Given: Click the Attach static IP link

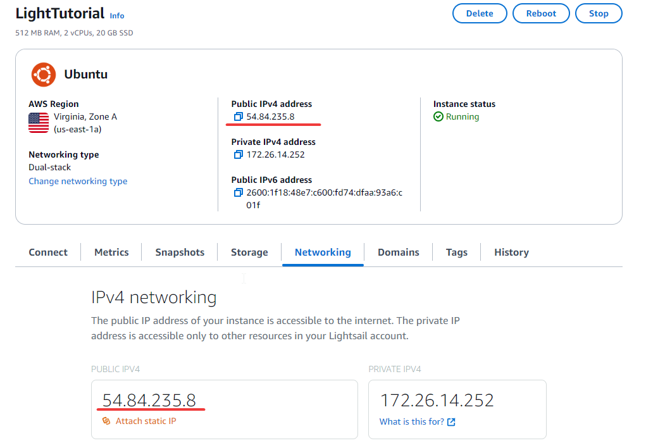Looking at the screenshot, I should coord(146,421).
